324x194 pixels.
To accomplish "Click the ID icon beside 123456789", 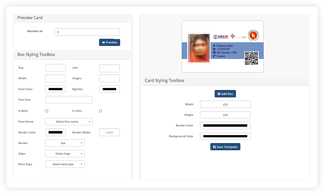I will [214, 49].
